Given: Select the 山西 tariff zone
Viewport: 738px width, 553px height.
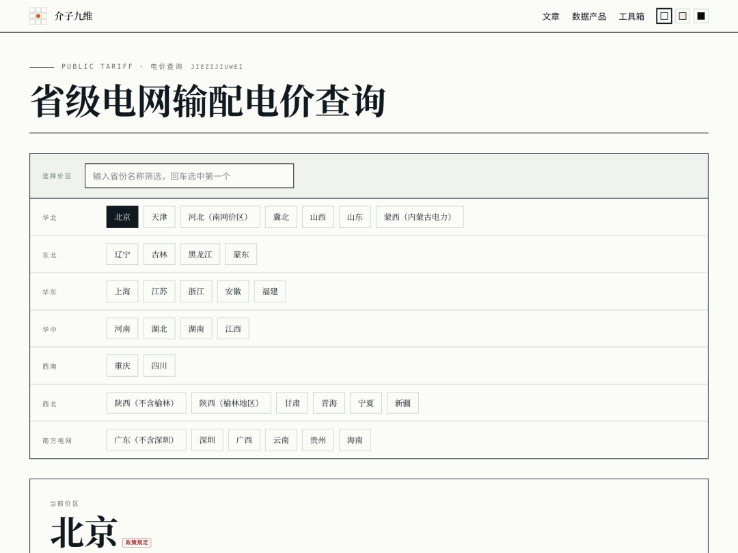Looking at the screenshot, I should 318,217.
